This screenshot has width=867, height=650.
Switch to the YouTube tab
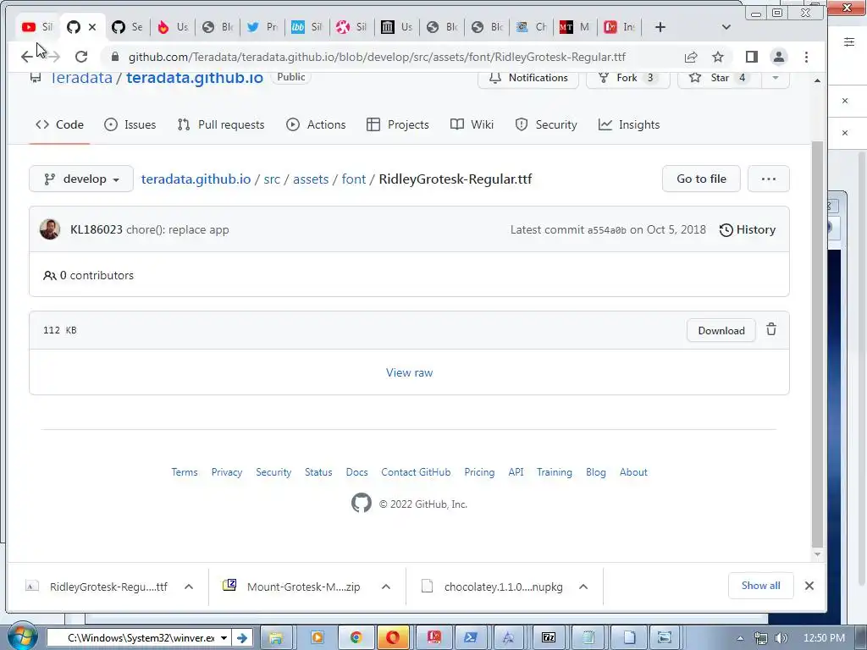[x=36, y=27]
